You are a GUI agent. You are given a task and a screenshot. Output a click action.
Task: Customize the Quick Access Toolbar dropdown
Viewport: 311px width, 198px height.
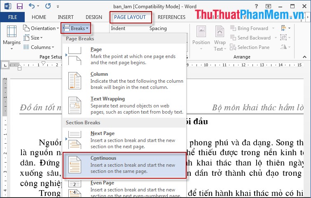58,7
